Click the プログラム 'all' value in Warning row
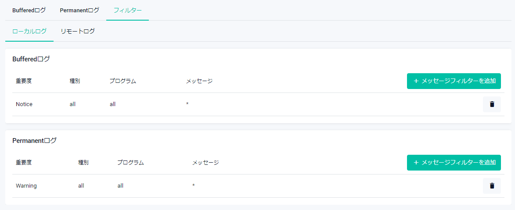This screenshot has width=515, height=210. click(120, 186)
